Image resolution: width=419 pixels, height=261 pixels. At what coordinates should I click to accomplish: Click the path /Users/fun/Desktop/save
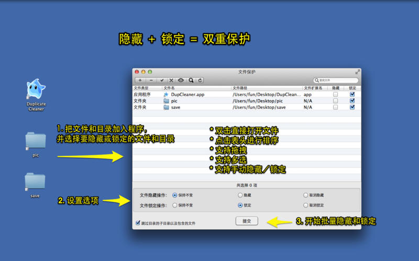pos(259,108)
